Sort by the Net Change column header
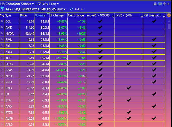The width and height of the screenshot is (172, 127). pos(77,15)
